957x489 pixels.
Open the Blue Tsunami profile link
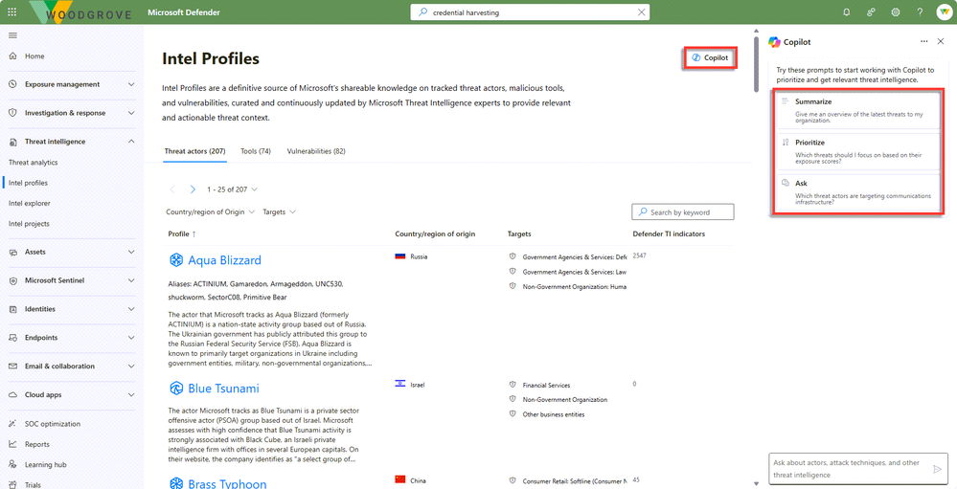223,389
